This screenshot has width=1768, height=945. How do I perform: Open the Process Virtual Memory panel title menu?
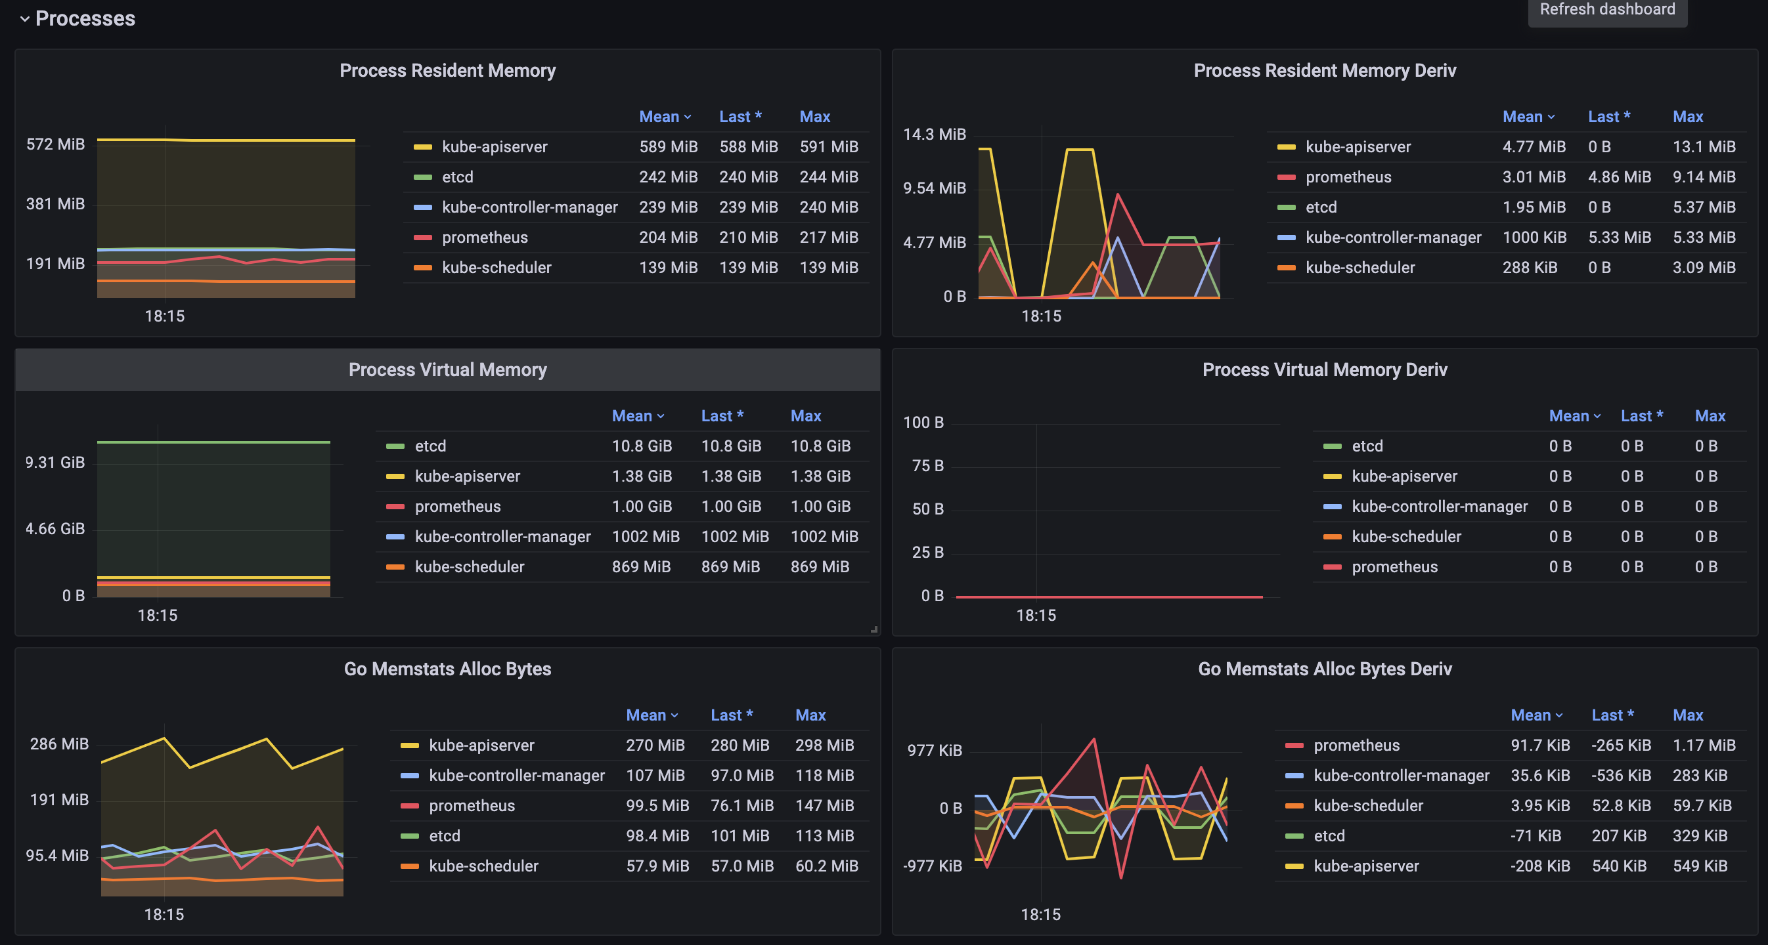447,369
